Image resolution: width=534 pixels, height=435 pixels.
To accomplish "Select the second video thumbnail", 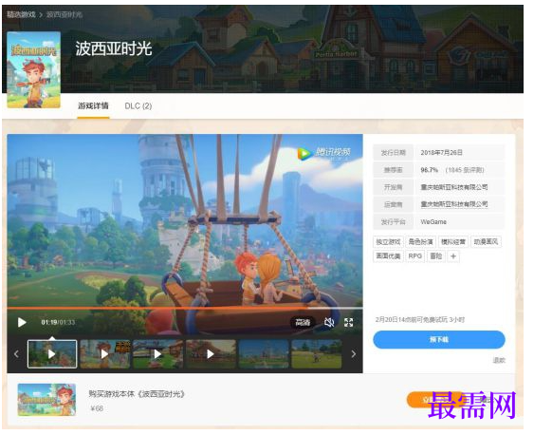I will coord(105,354).
